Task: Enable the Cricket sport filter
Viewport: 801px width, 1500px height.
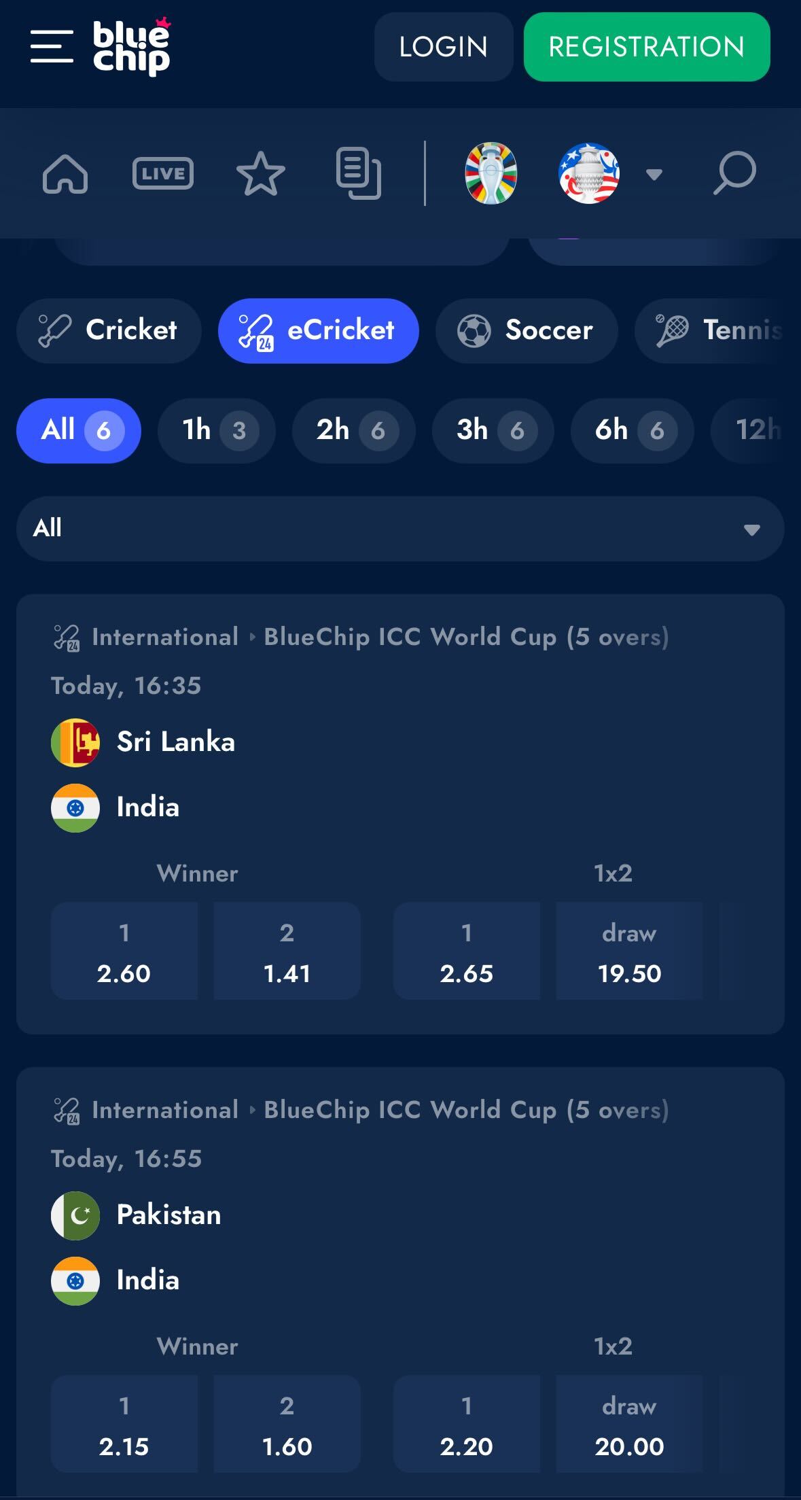Action: [109, 330]
